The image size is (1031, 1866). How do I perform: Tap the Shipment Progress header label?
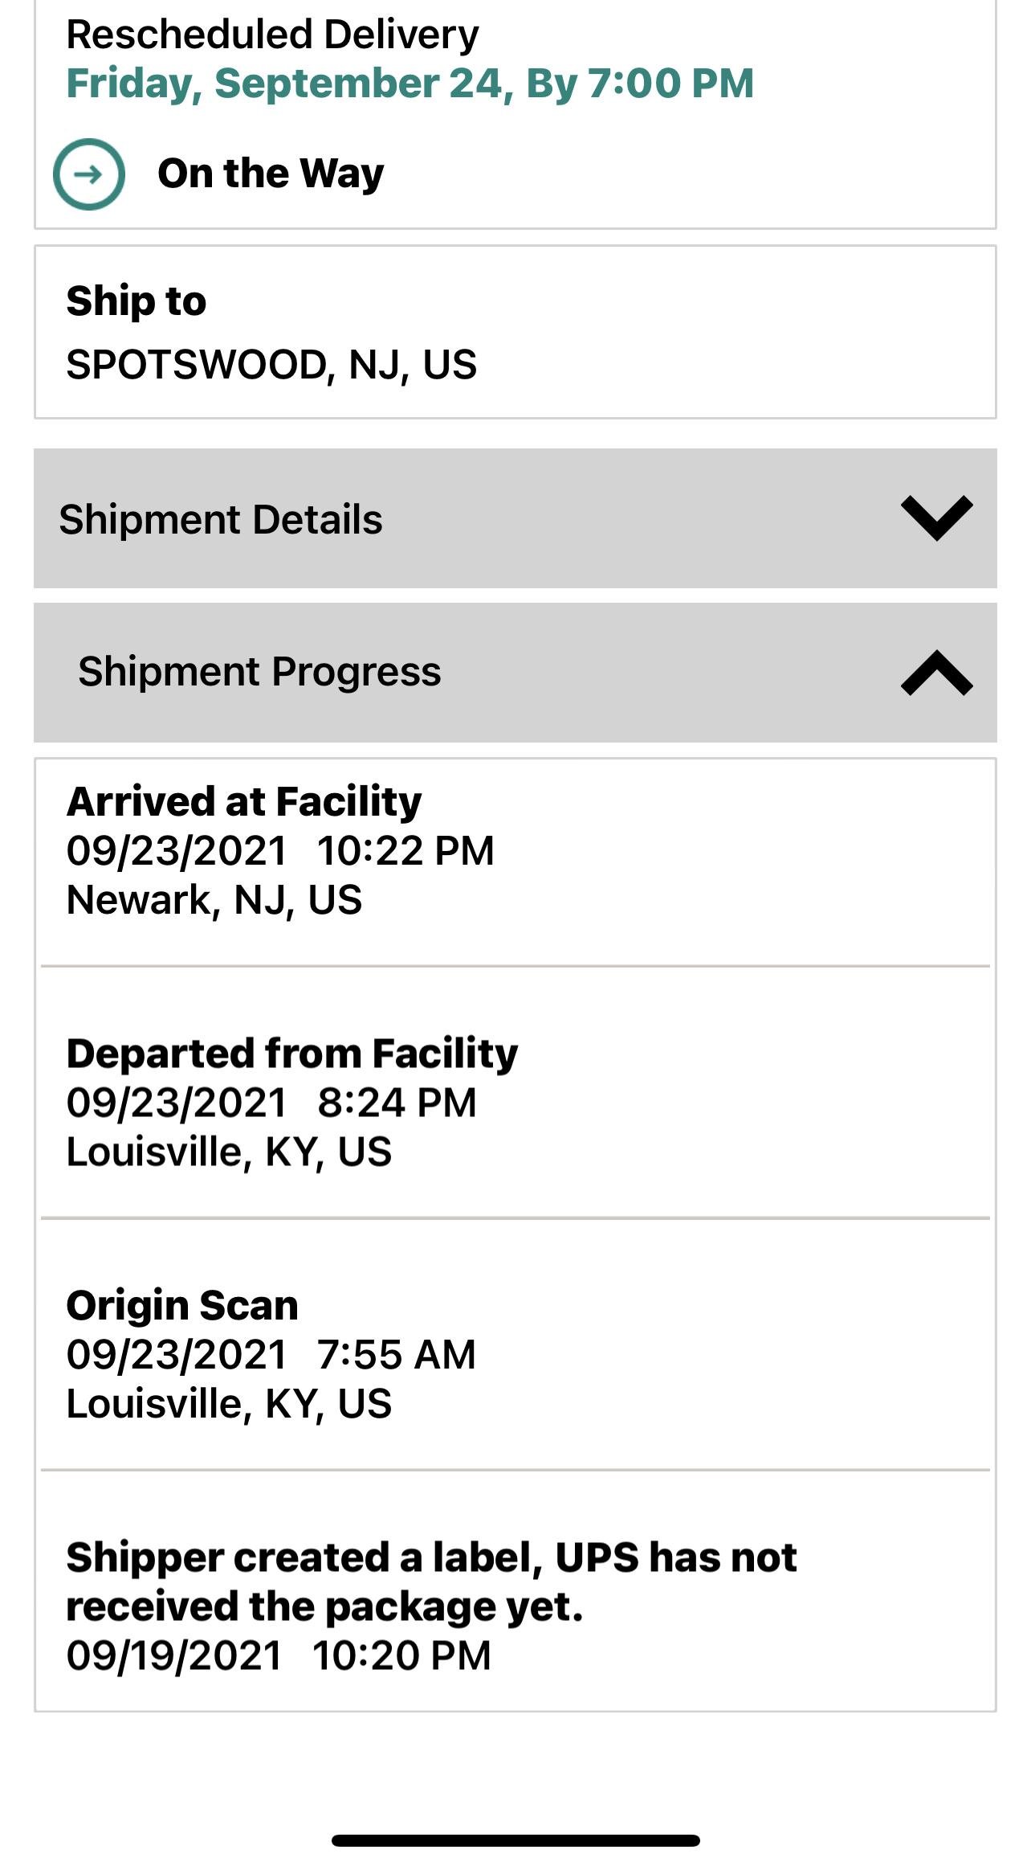click(259, 671)
